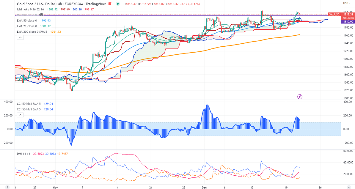Click the Ichimoku value 1802.92

tap(52, 10)
